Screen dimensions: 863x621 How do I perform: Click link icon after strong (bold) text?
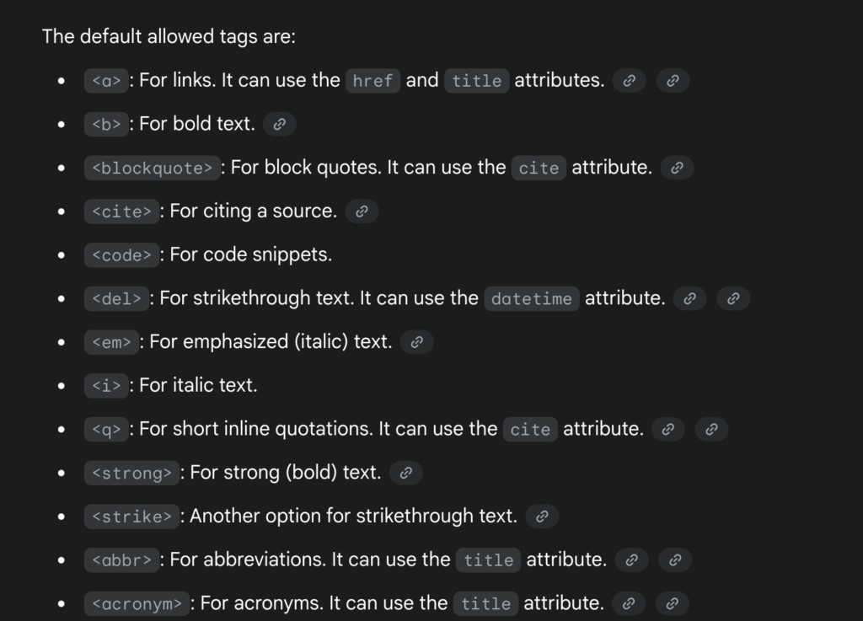click(x=405, y=473)
